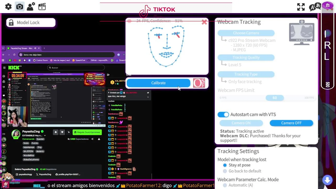
Task: Click the Kick logo
Action: point(14,68)
